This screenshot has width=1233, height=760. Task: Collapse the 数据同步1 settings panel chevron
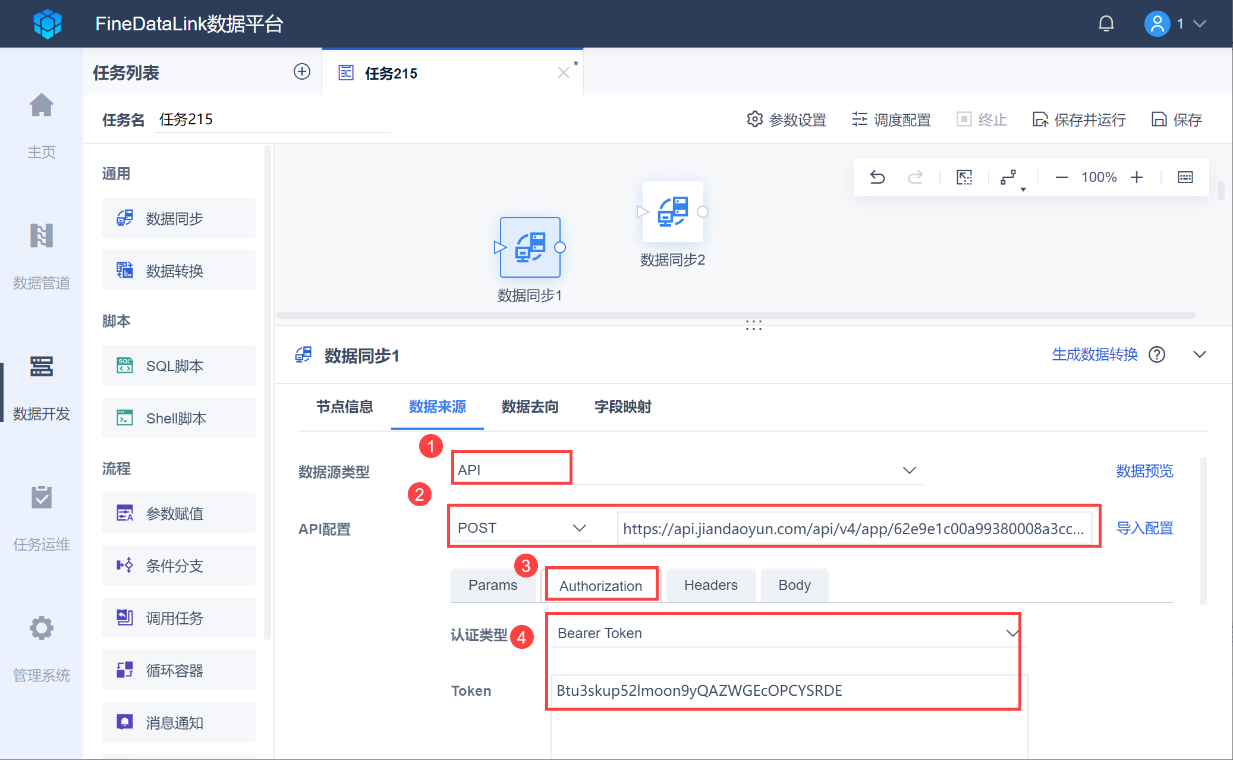[1200, 355]
